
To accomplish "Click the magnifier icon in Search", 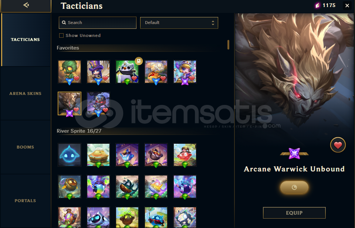I will [x=64, y=23].
